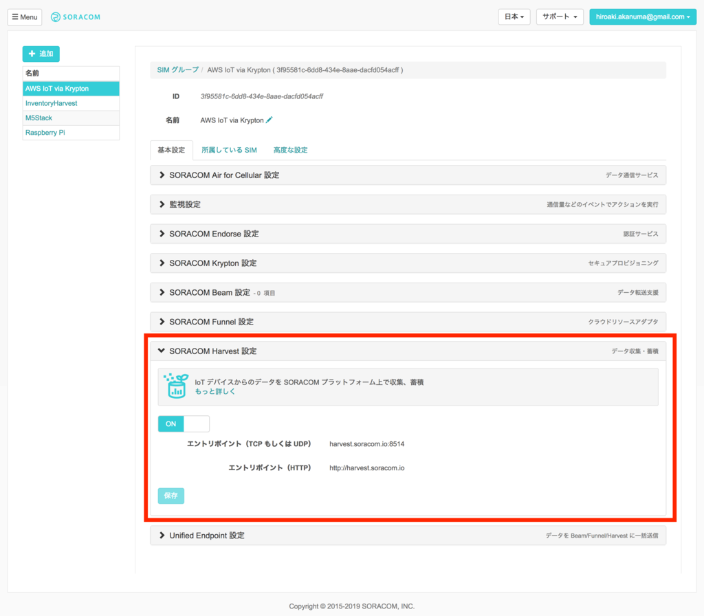
Task: Expand Unified Endpoint 設定 section
Action: coord(408,536)
